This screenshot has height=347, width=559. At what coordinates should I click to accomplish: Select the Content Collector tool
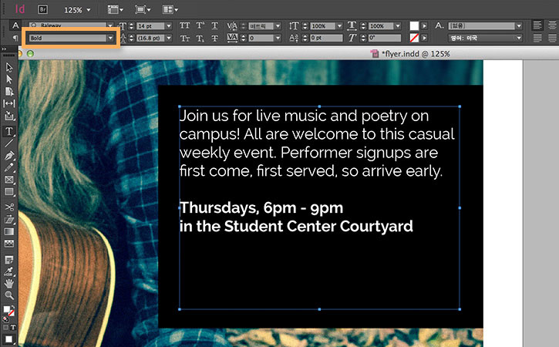tap(9, 116)
